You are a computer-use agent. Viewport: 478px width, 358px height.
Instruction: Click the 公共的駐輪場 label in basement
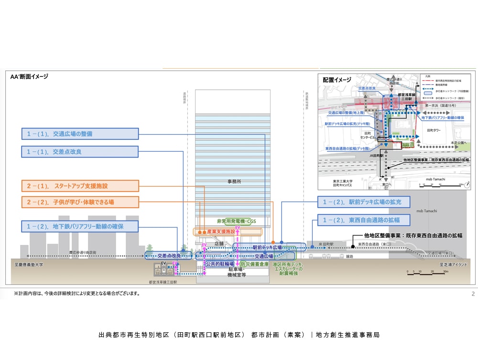point(219,263)
